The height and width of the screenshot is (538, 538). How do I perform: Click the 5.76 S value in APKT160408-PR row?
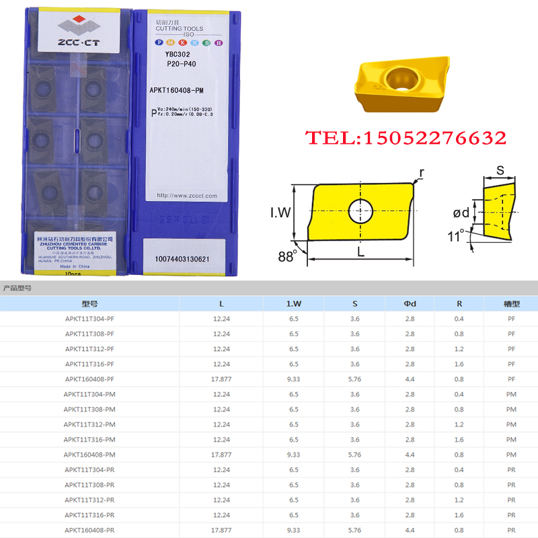(x=355, y=530)
